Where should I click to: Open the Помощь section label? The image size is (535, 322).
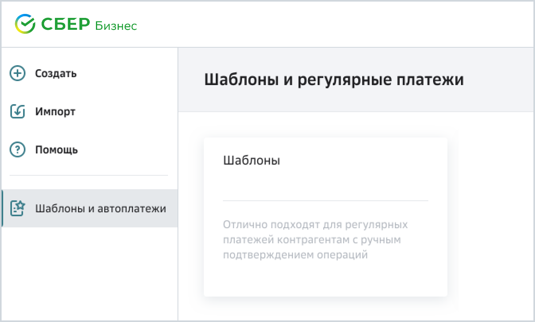[x=56, y=150]
